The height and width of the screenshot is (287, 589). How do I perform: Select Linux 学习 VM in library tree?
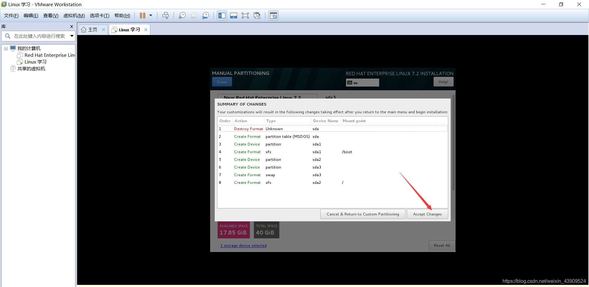pyautogui.click(x=35, y=62)
